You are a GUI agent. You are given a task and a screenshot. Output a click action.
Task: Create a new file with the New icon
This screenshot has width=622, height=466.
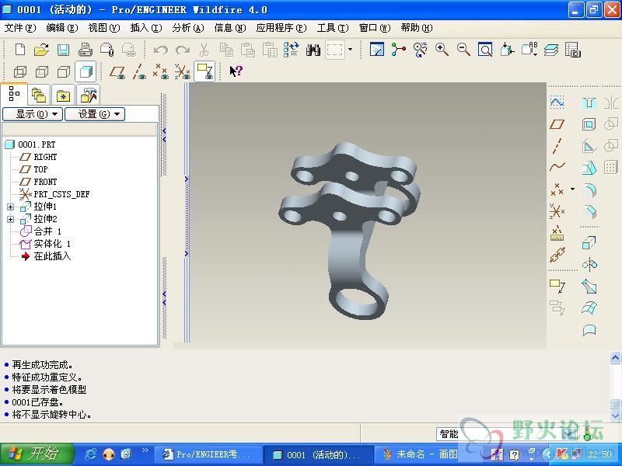pyautogui.click(x=20, y=50)
